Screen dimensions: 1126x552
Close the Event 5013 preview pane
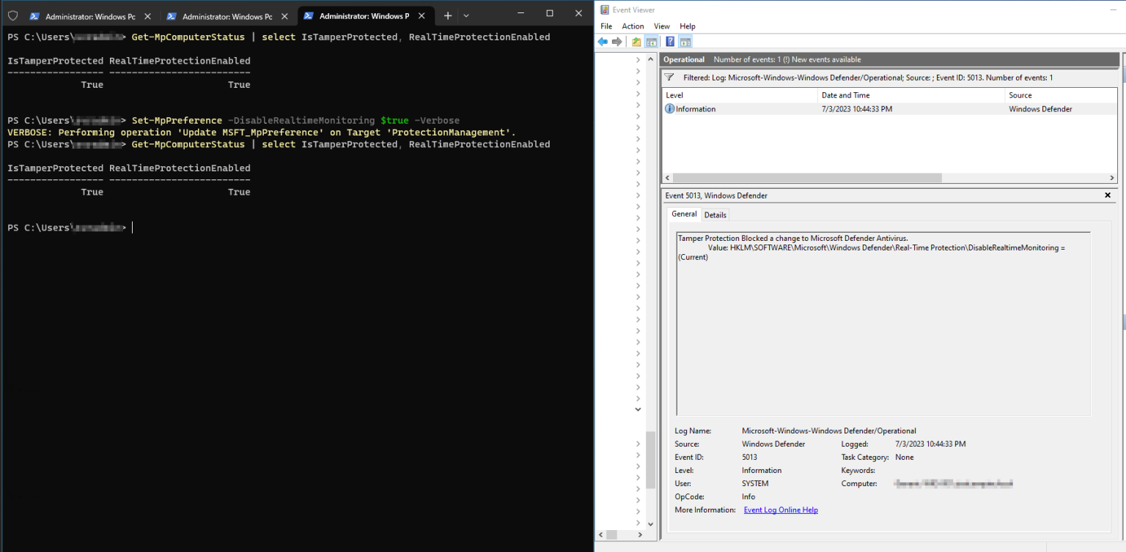coord(1108,195)
